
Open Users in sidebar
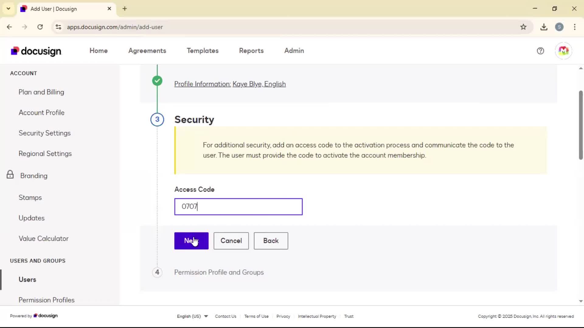click(27, 280)
